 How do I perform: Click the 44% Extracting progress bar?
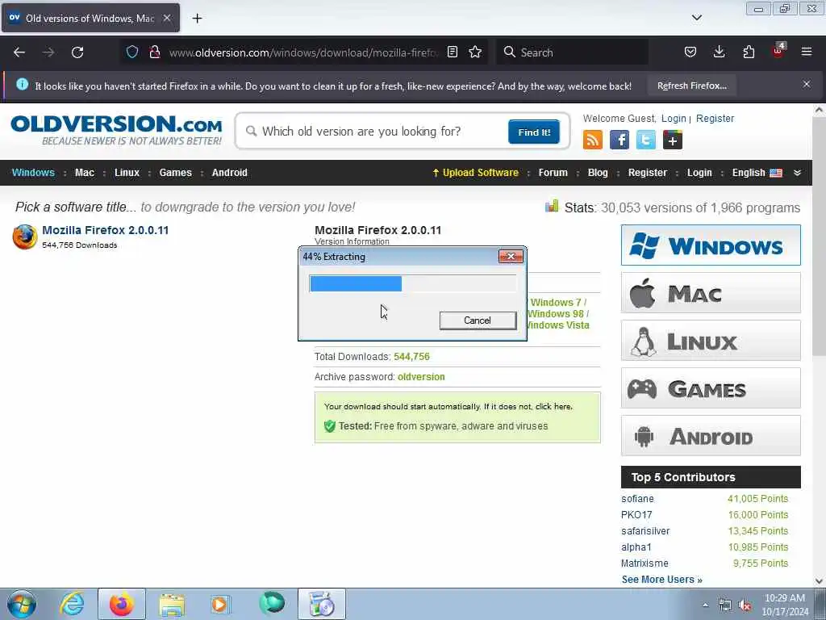(x=412, y=283)
